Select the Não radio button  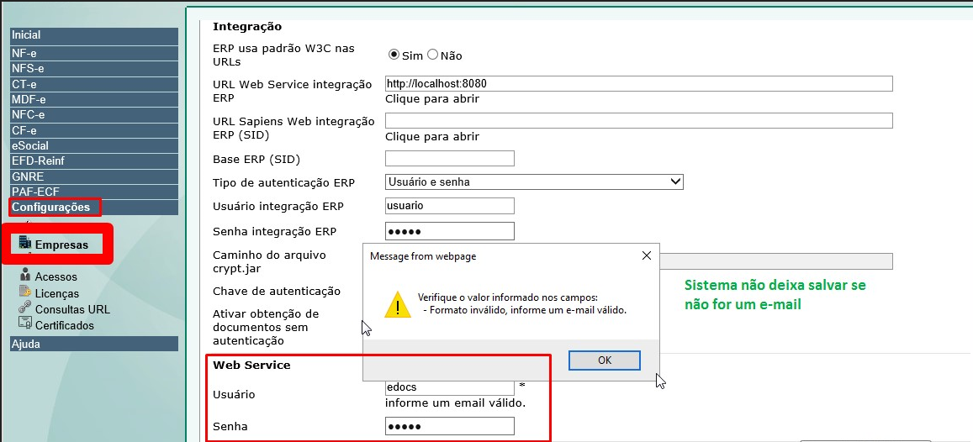433,55
